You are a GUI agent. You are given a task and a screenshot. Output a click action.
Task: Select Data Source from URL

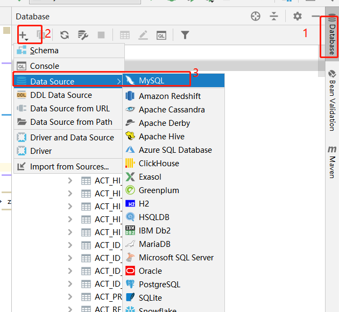pyautogui.click(x=68, y=109)
